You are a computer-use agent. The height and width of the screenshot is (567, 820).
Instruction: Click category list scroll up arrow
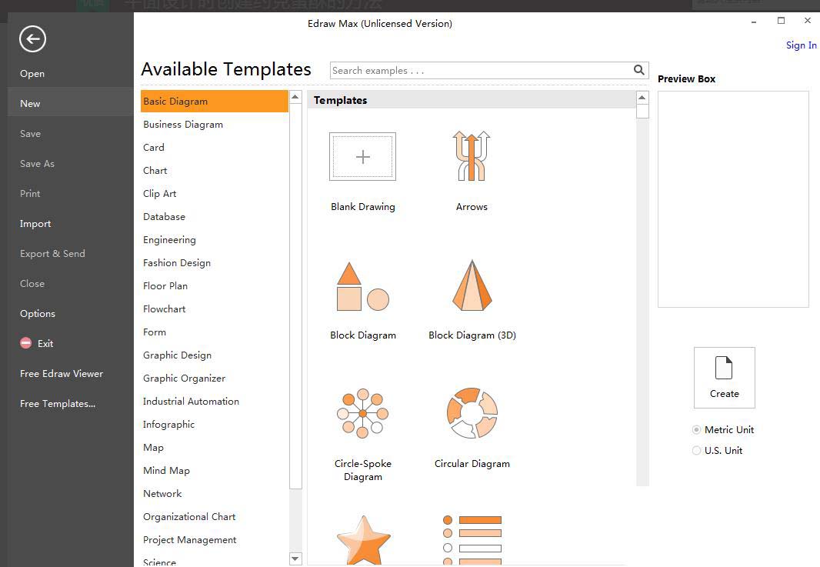tap(295, 97)
